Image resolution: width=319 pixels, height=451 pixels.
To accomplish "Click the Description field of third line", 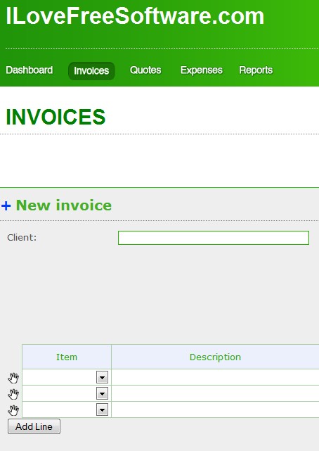I will [215, 409].
